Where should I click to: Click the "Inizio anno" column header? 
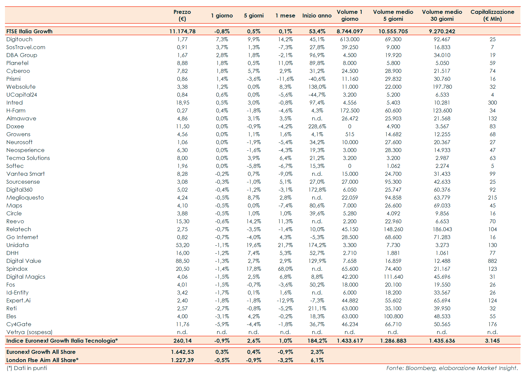click(x=317, y=15)
